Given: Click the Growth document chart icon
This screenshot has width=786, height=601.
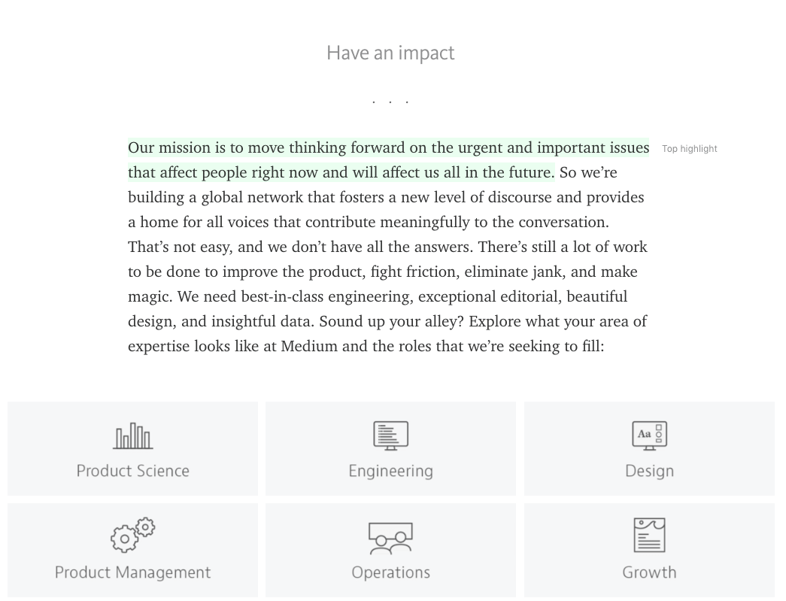Looking at the screenshot, I should [649, 536].
